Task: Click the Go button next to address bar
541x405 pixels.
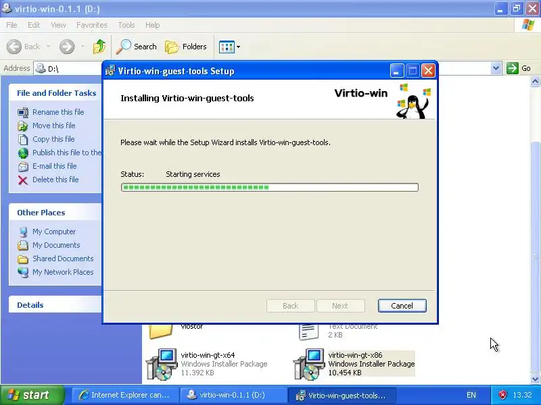Action: (519, 68)
